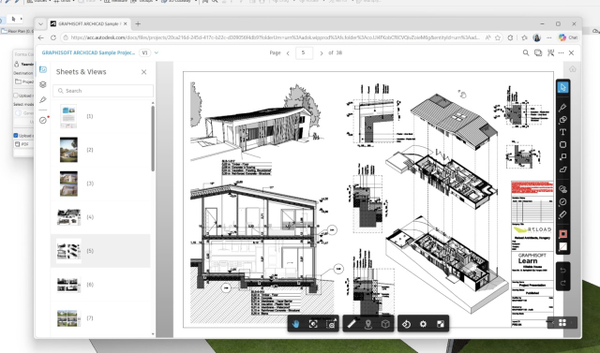The width and height of the screenshot is (600, 353).
Task: Click the 3D model cube icon
Action: 385,324
